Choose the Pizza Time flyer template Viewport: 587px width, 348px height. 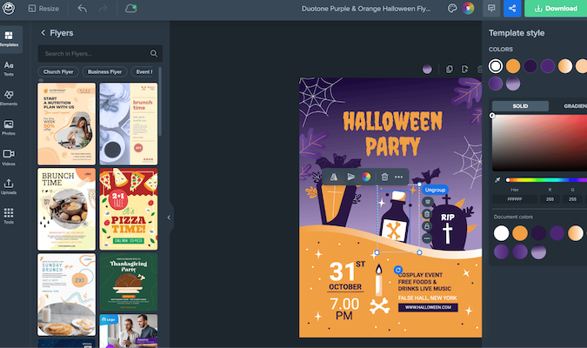click(x=129, y=209)
